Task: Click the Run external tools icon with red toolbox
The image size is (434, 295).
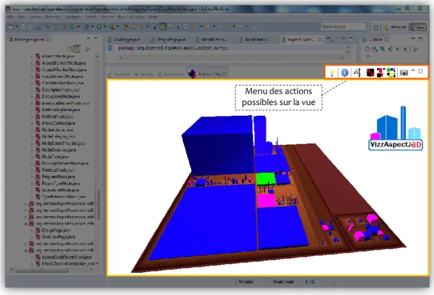Action: (112, 27)
